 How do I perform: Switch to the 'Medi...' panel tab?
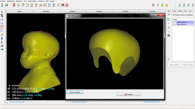pyautogui.click(x=181, y=11)
